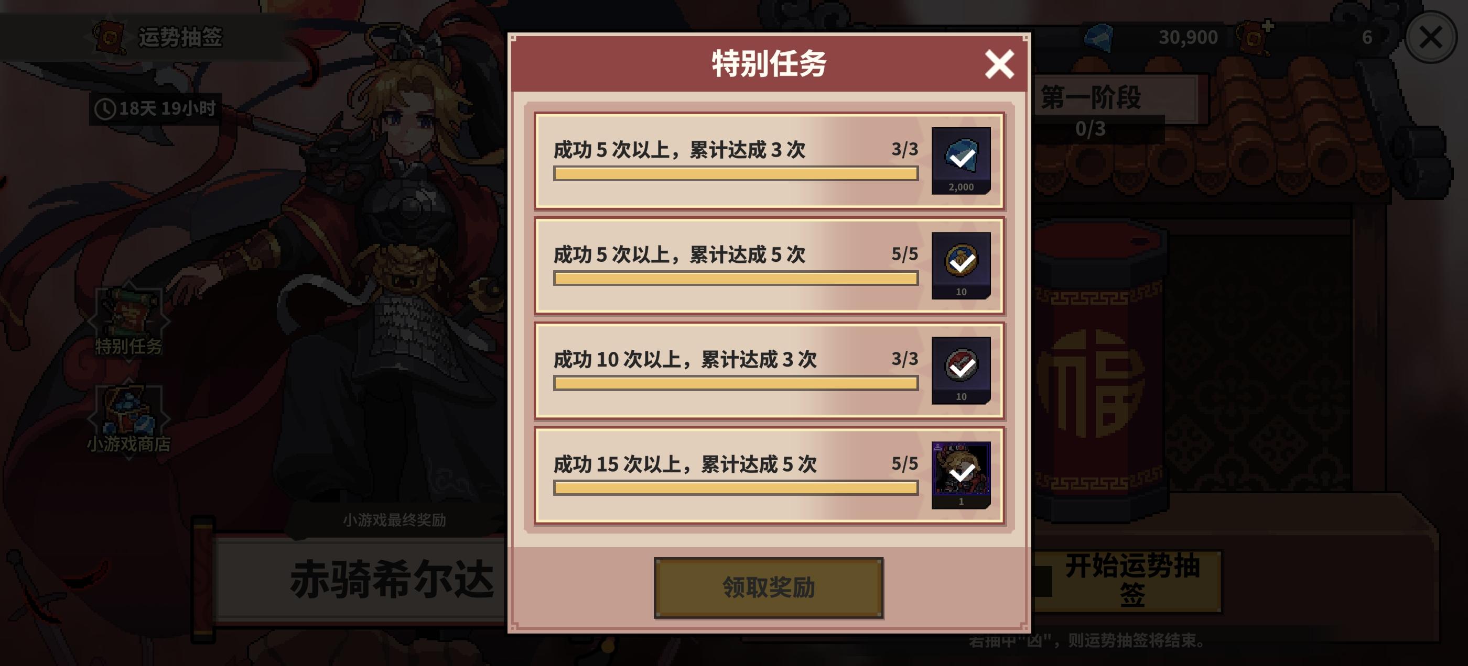
Task: Click the 运势抽签 title icon
Action: point(110,38)
